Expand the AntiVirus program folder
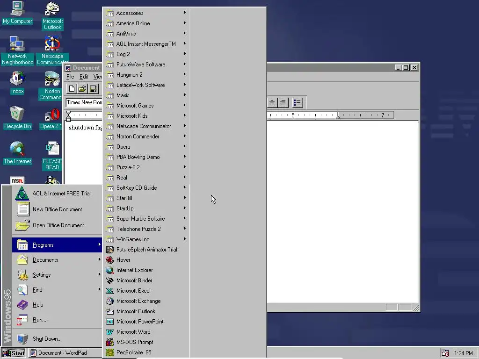Image resolution: width=479 pixels, height=359 pixels. 146,34
